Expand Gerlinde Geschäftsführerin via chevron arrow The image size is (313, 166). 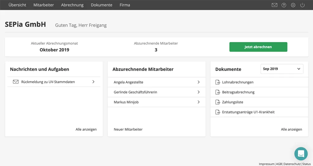coord(199,92)
